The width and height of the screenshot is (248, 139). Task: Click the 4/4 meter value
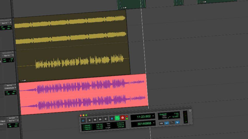point(177,115)
